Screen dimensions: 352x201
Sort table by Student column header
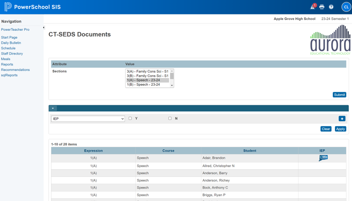click(250, 151)
